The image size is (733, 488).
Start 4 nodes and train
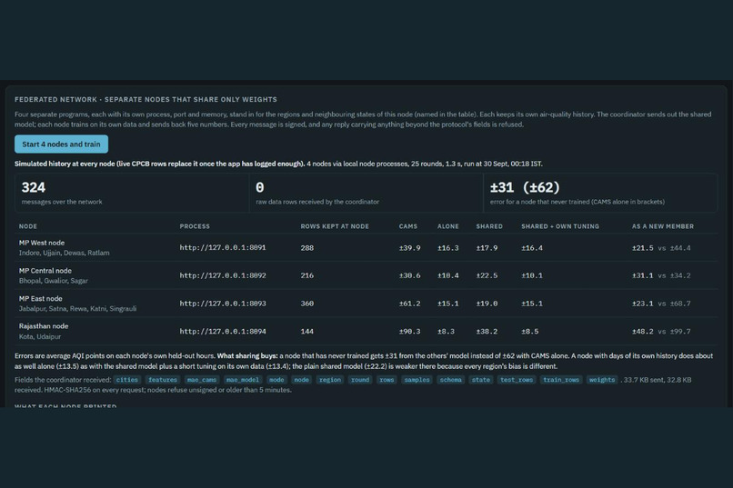(x=61, y=144)
